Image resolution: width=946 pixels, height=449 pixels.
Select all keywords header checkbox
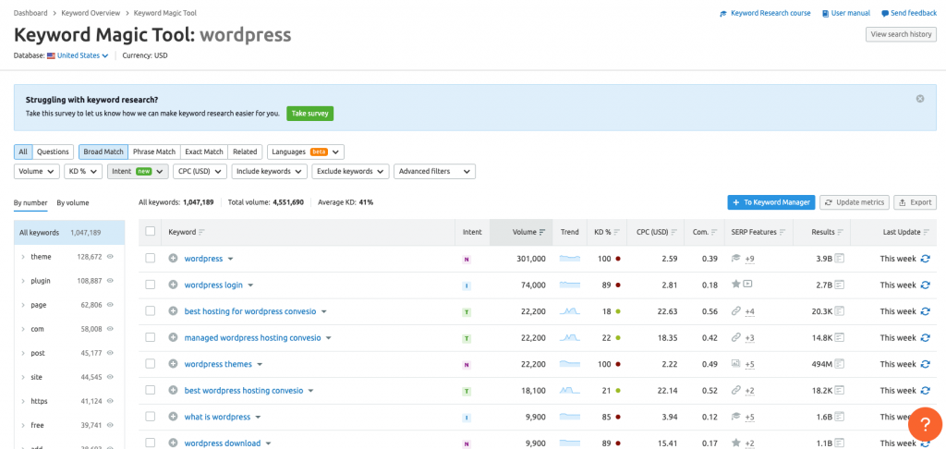coord(151,231)
